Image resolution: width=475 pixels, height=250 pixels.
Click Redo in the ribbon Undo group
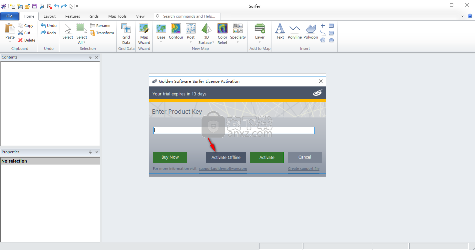click(49, 33)
